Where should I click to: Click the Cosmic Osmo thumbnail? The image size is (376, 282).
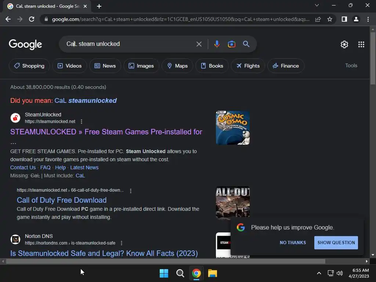click(x=232, y=128)
